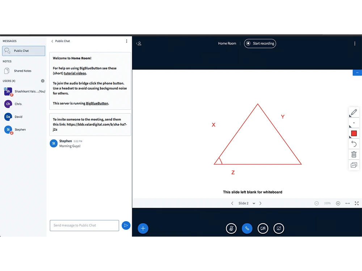362x271 pixels.
Task: Undo the last whiteboard annotation
Action: 354,144
